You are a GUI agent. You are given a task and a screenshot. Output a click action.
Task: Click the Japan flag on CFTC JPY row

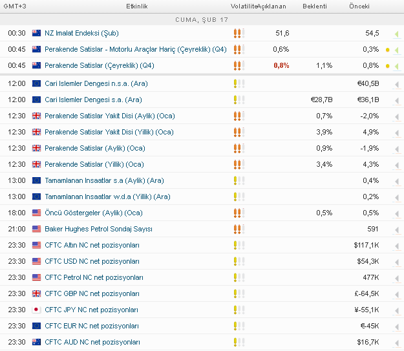point(37,310)
